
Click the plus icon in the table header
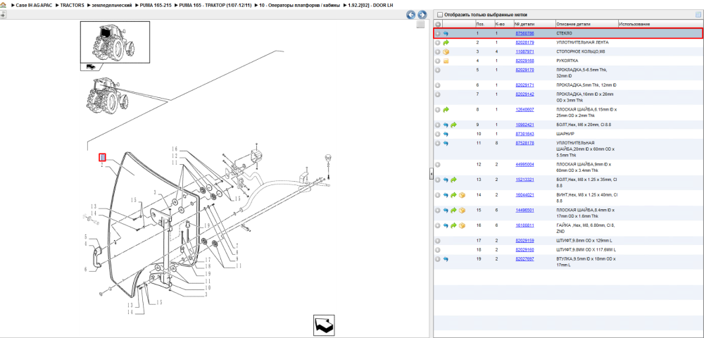point(438,24)
